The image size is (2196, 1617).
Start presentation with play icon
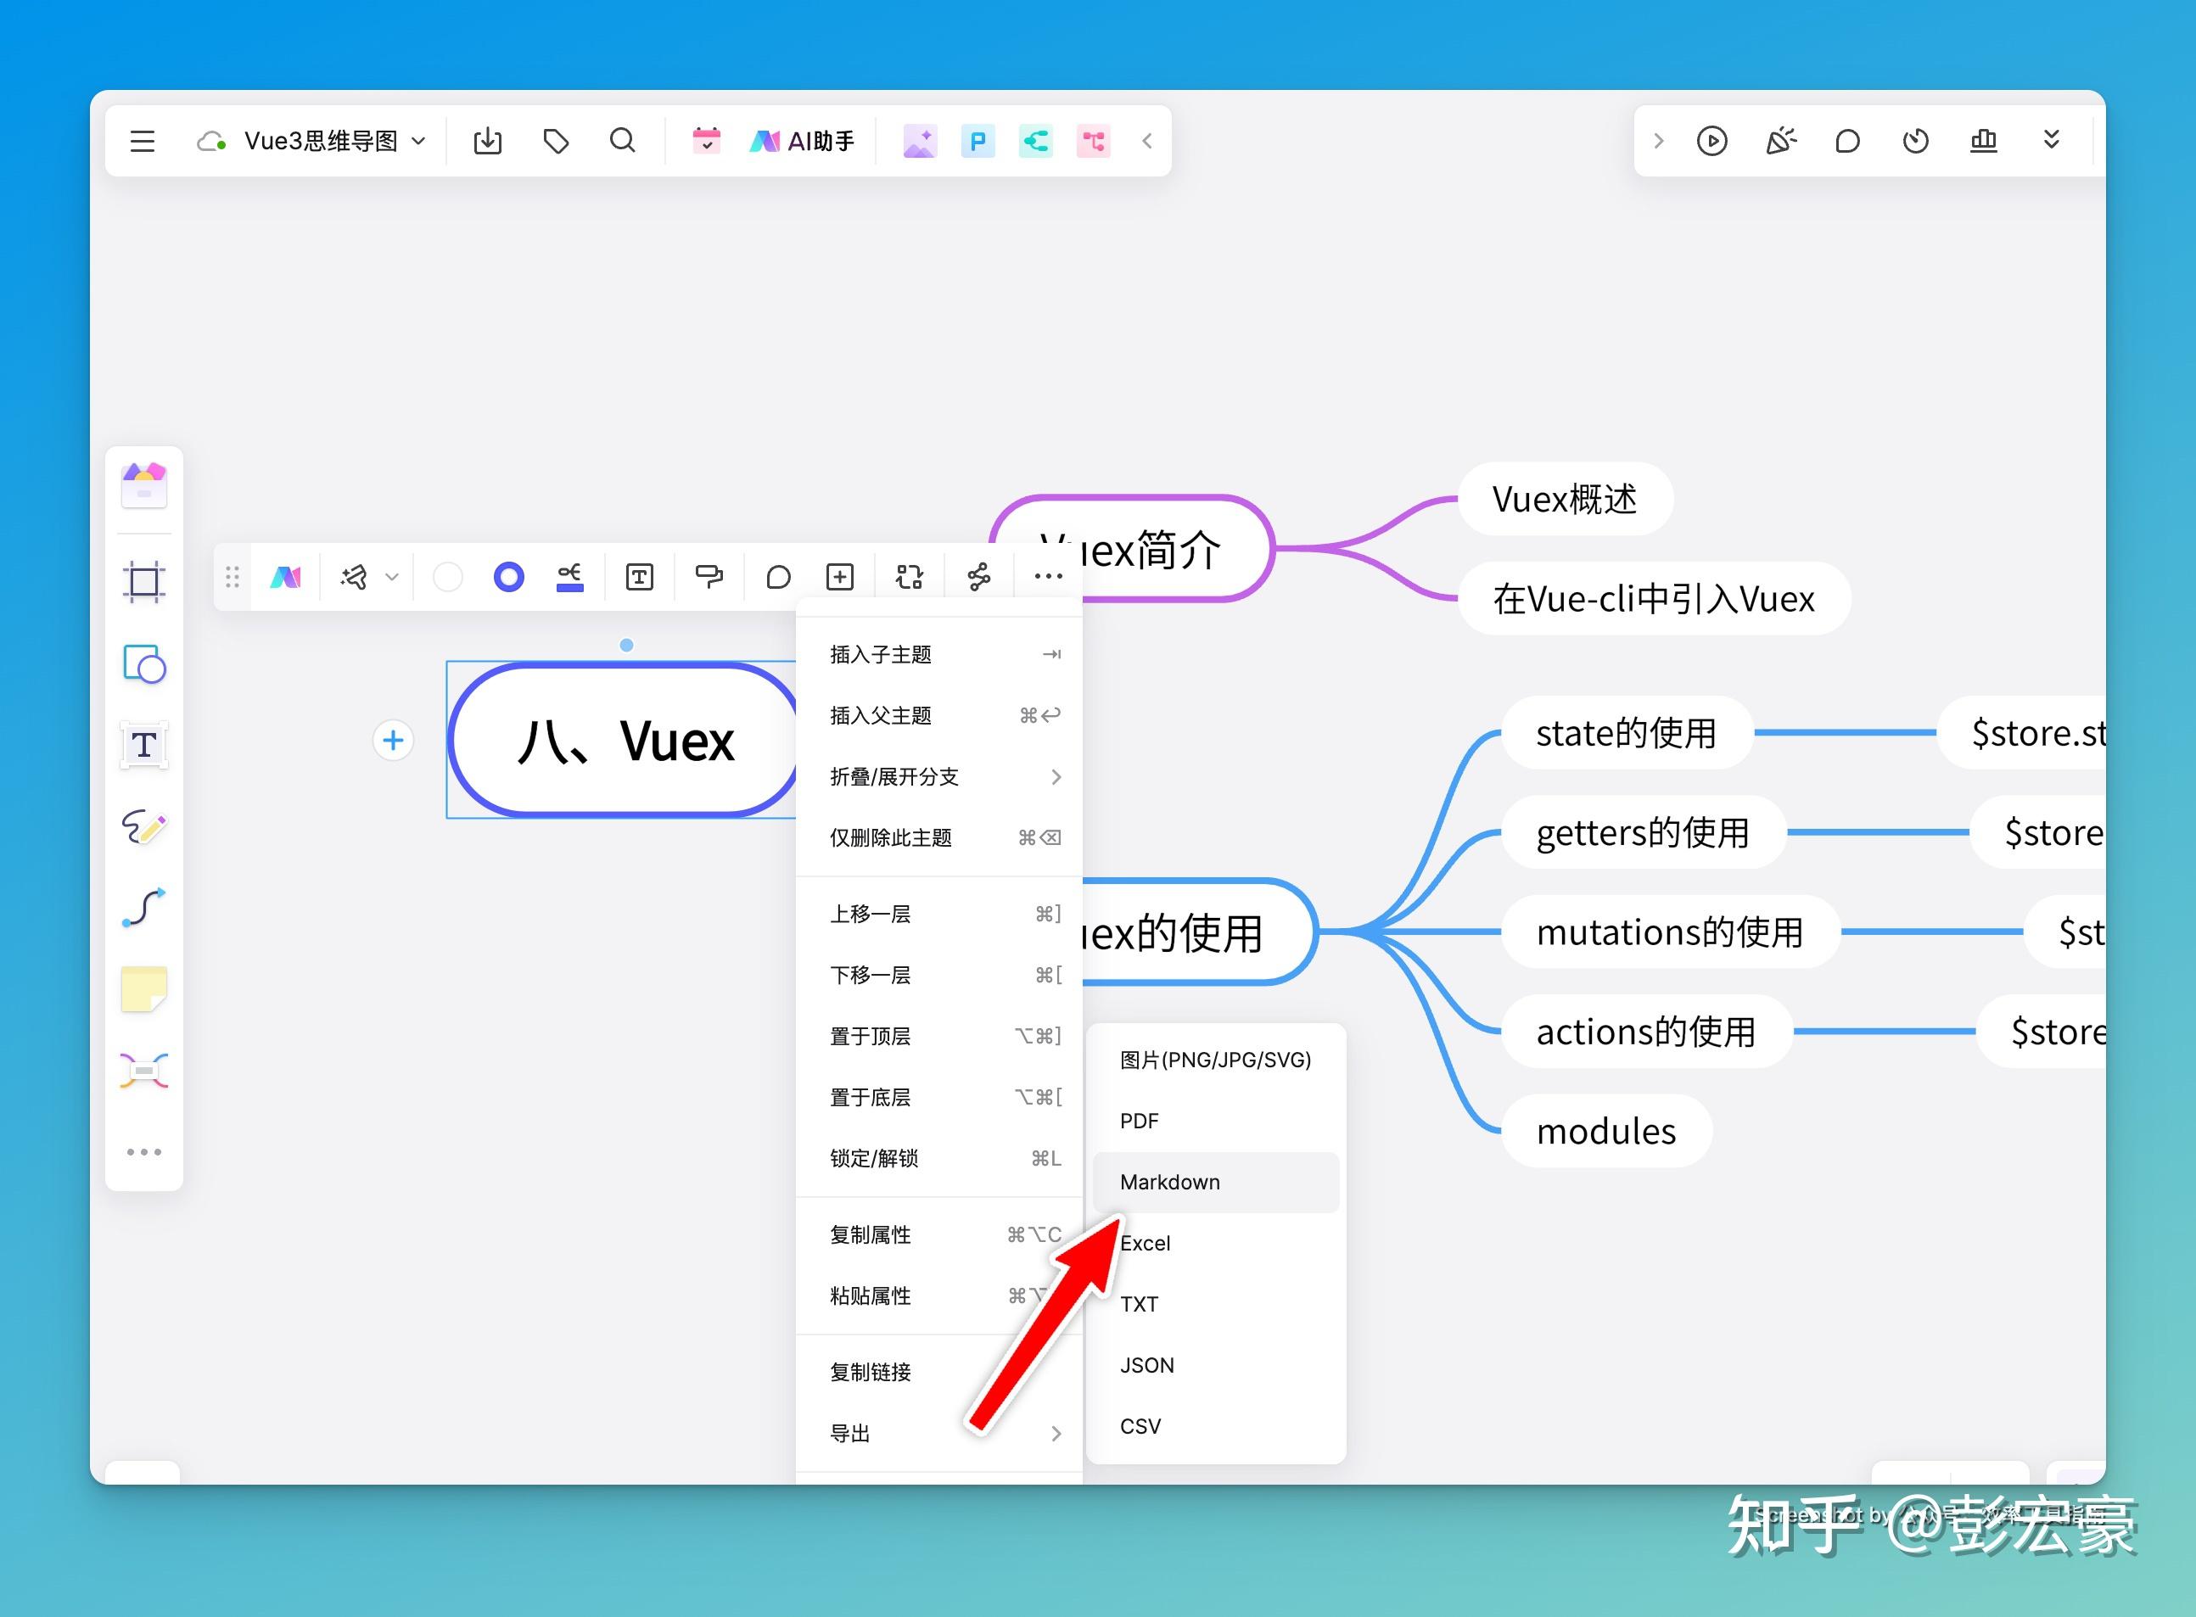(x=1711, y=141)
